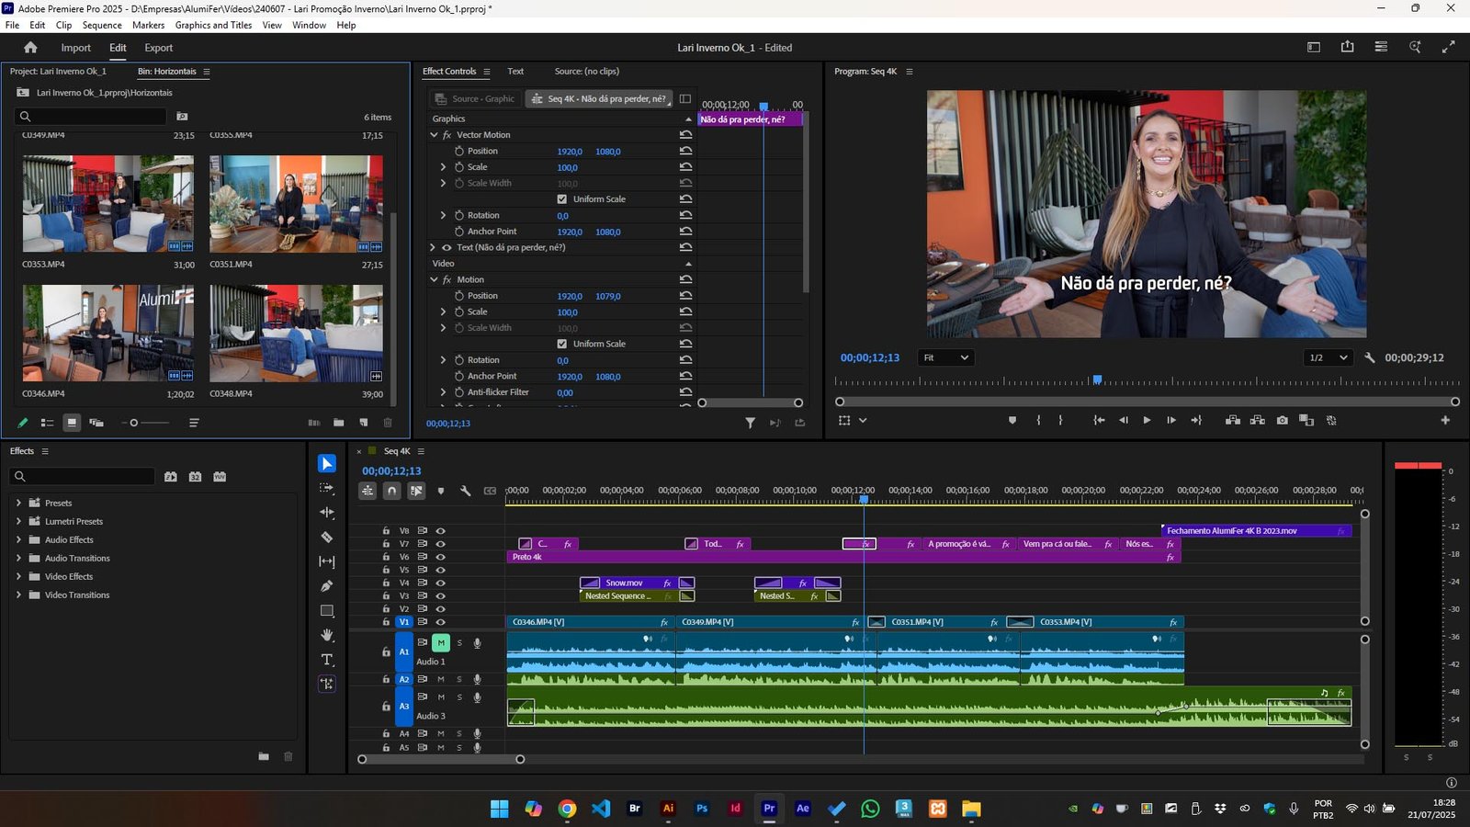The image size is (1470, 827).
Task: Toggle visibility eye of track V4
Action: click(x=441, y=583)
